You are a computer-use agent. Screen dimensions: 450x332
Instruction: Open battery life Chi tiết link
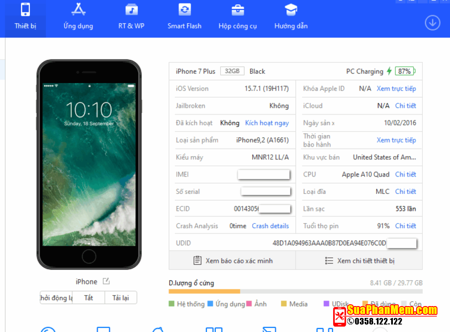point(405,226)
